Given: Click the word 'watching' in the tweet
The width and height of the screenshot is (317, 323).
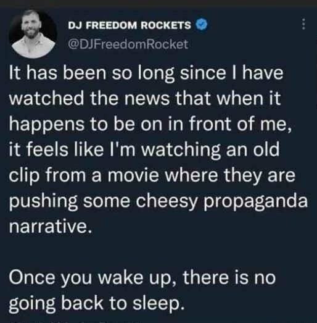Looking at the screenshot, I should coord(181,150).
